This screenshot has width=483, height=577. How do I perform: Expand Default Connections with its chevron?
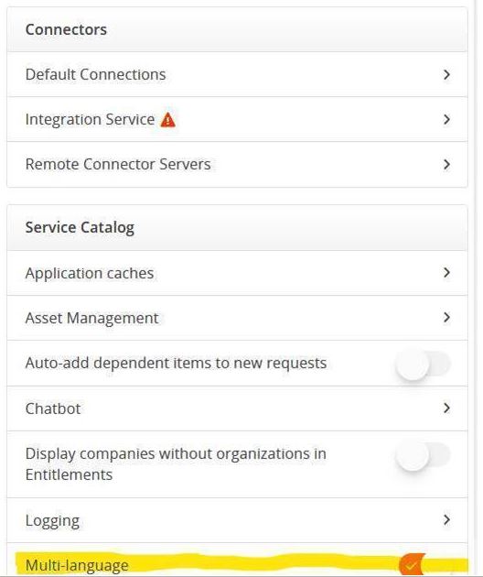[446, 75]
